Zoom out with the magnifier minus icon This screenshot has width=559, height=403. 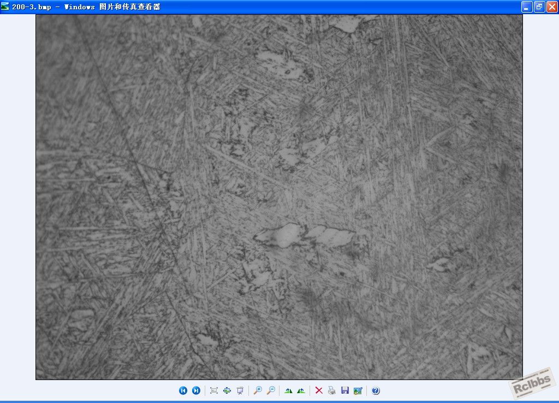tap(271, 390)
